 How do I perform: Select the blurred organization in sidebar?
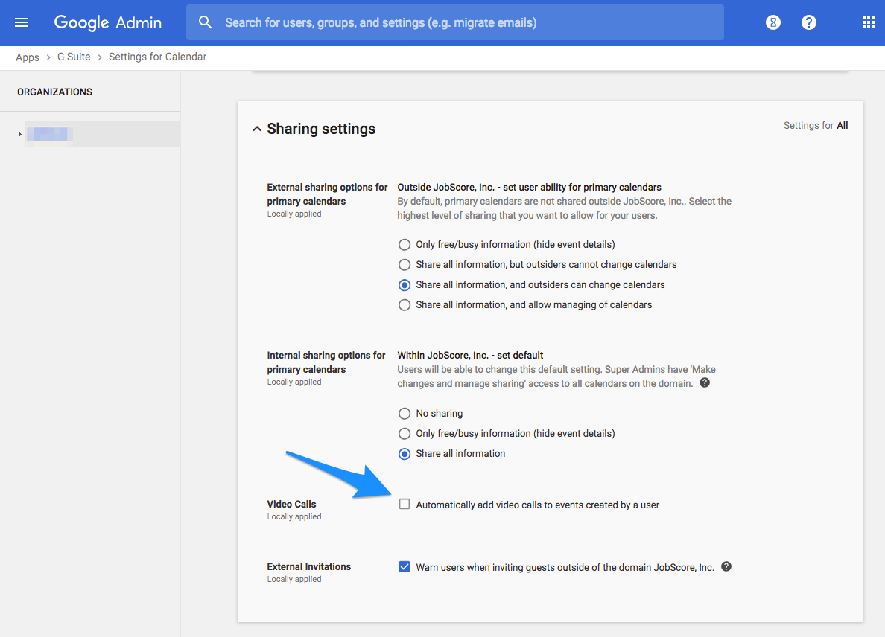[x=103, y=134]
